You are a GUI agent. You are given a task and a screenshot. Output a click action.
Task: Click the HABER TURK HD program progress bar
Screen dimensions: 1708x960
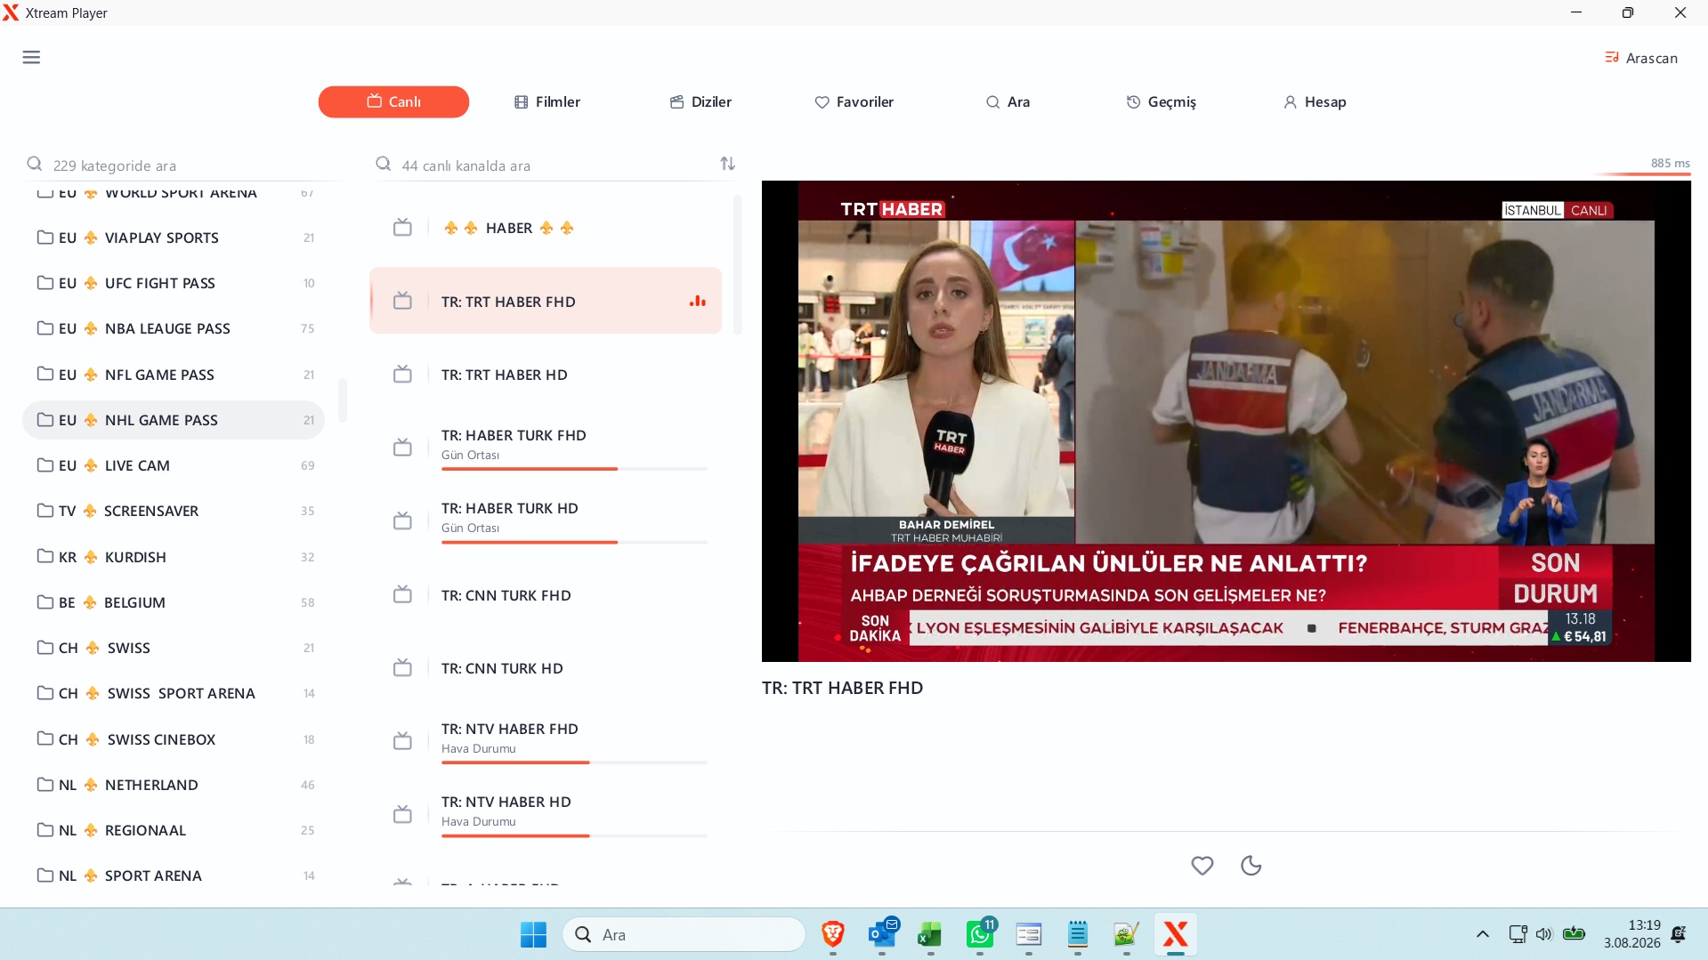point(574,542)
